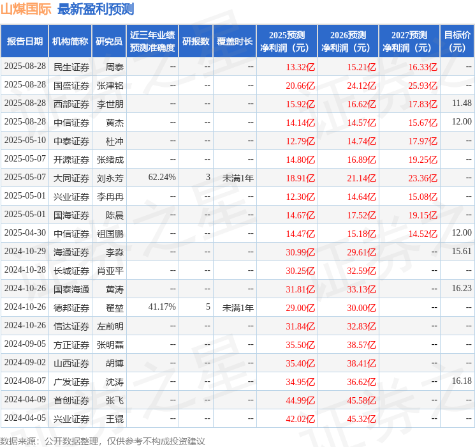The height and width of the screenshot is (447, 475).
Task: Click the 最新盈利预测 heading
Action: pyautogui.click(x=96, y=9)
